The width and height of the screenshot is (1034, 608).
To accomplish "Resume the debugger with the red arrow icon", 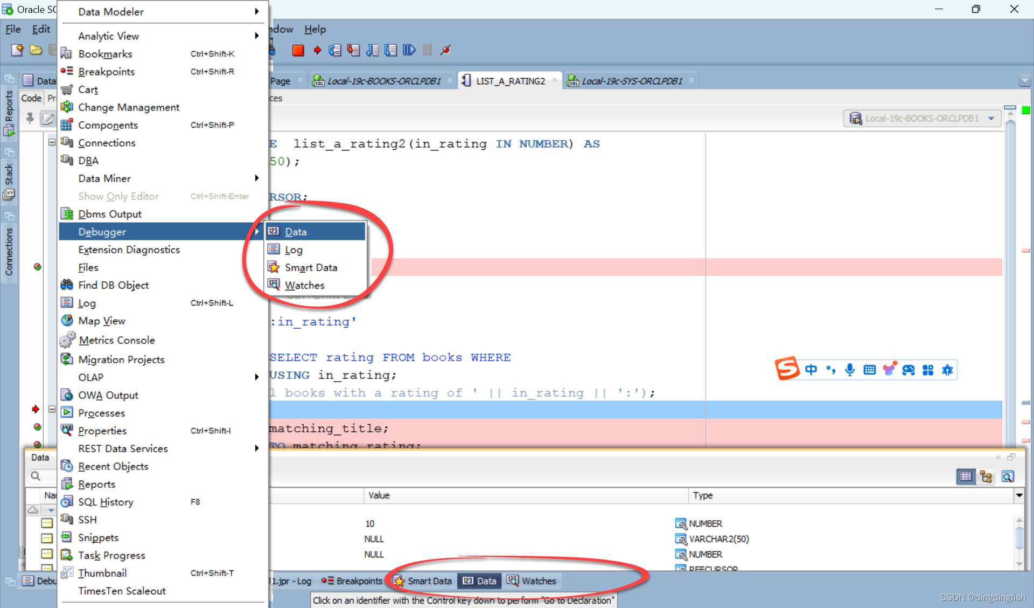I will (317, 50).
